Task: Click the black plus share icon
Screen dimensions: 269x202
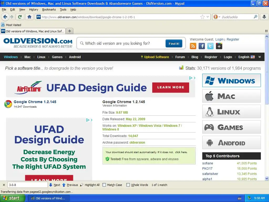Action: pyautogui.click(x=219, y=46)
